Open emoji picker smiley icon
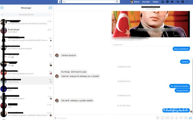Screen dimensions: 193x120 [x=172, y=118]
